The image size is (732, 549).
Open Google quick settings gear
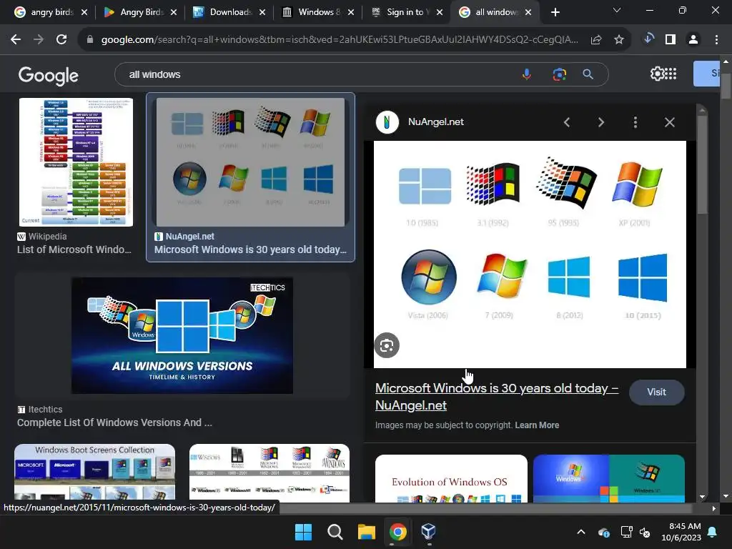click(657, 74)
